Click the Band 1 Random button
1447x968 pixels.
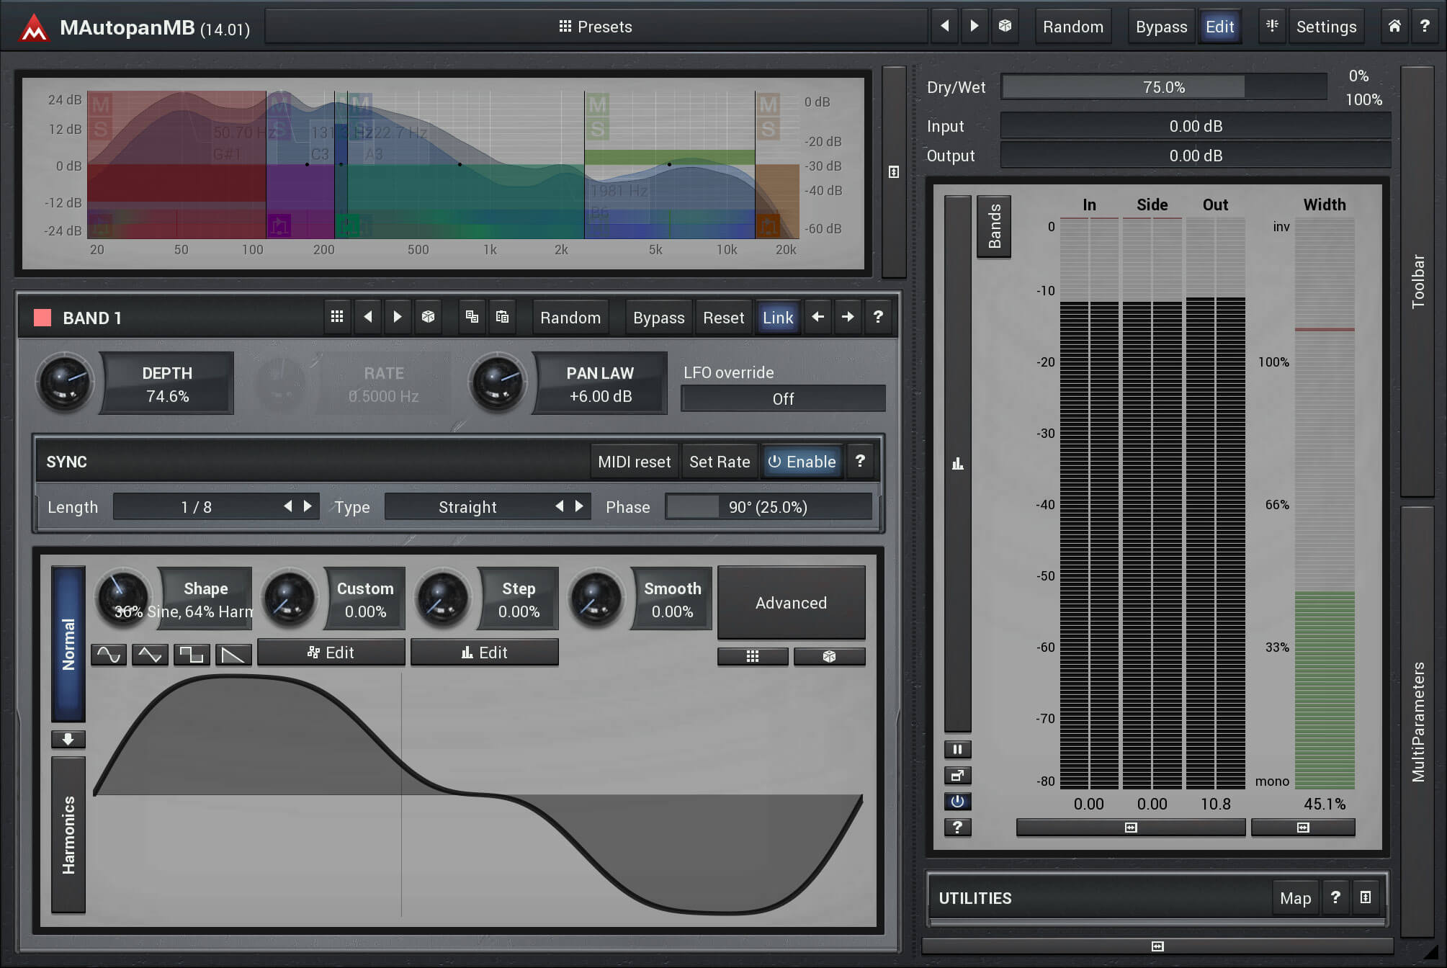570,318
